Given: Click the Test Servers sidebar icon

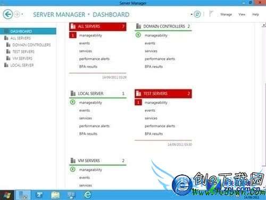Looking at the screenshot, I should (9, 51).
